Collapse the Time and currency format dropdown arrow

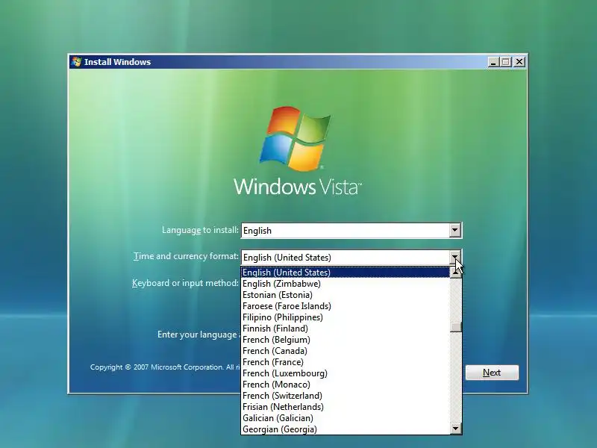[454, 257]
